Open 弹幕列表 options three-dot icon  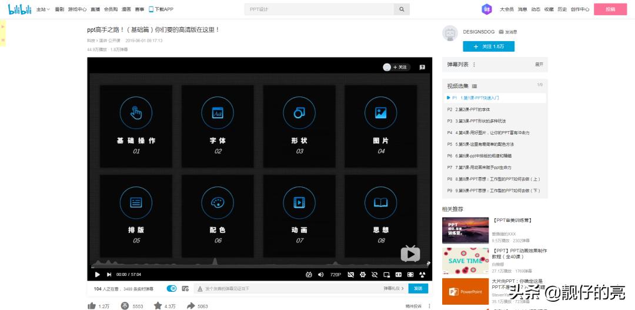[474, 65]
